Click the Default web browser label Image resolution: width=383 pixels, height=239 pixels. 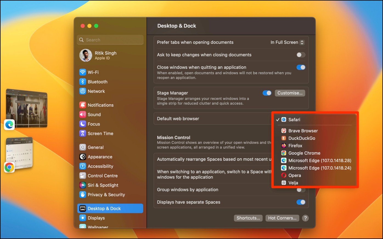point(178,119)
